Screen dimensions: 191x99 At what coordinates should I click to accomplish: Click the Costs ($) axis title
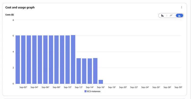click(x=10, y=15)
